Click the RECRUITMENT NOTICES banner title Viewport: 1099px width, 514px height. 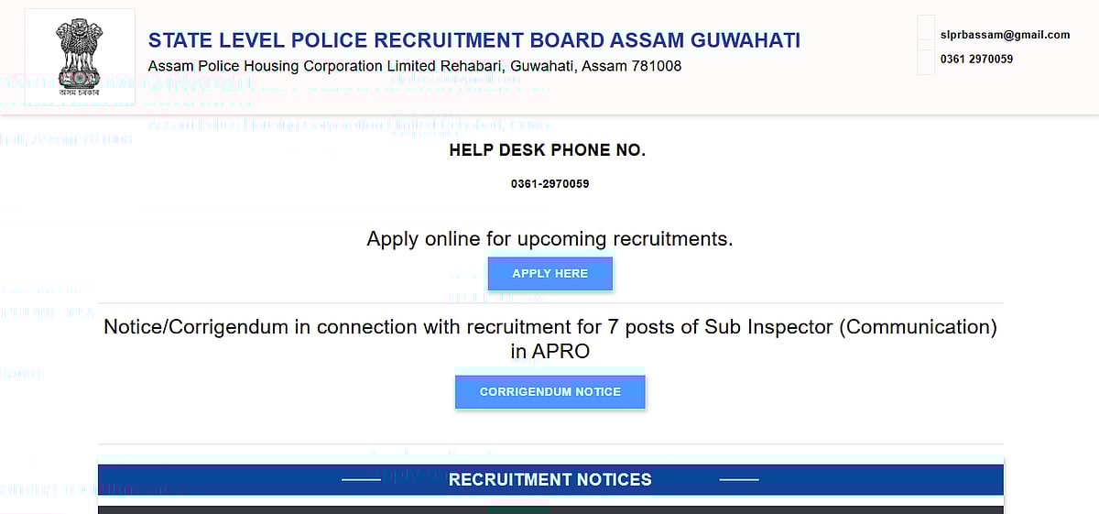(x=549, y=479)
